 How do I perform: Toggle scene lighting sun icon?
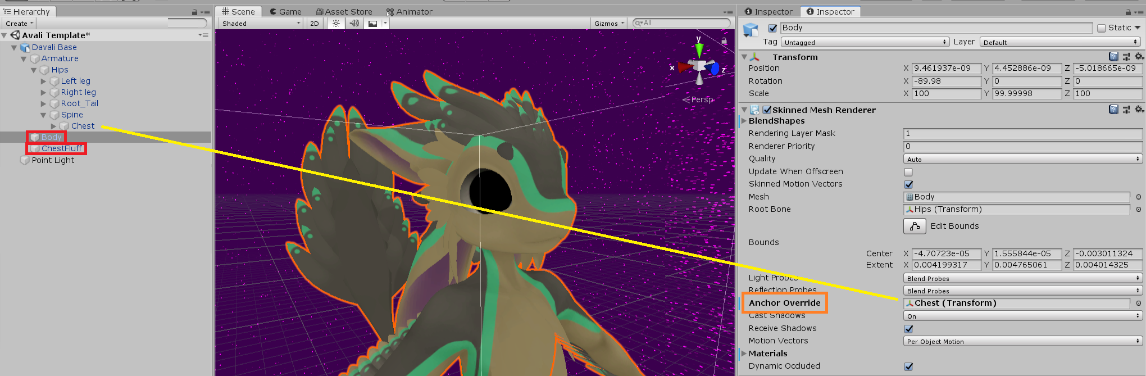(x=336, y=23)
